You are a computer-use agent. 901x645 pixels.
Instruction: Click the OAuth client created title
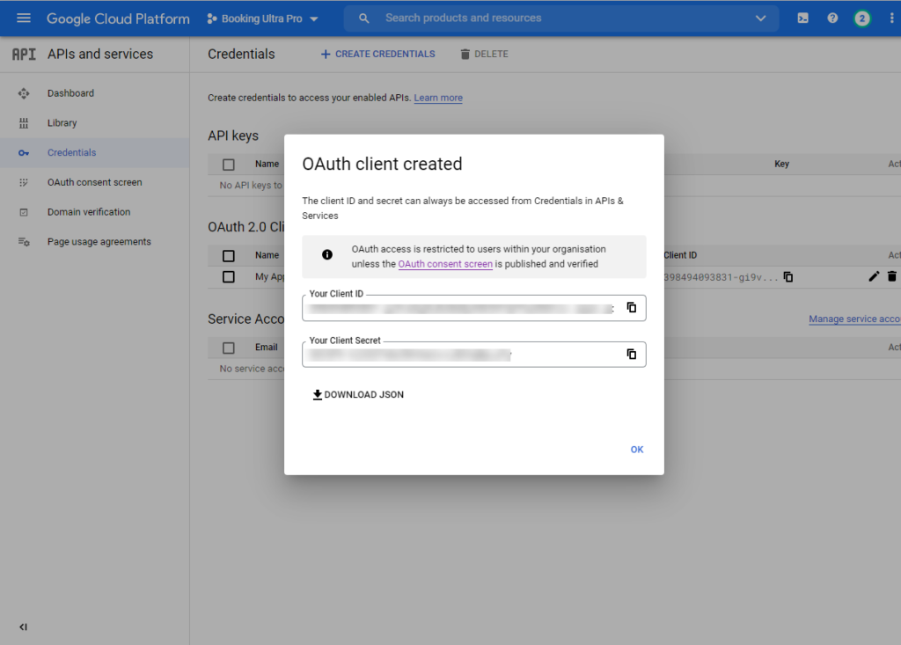pos(382,164)
